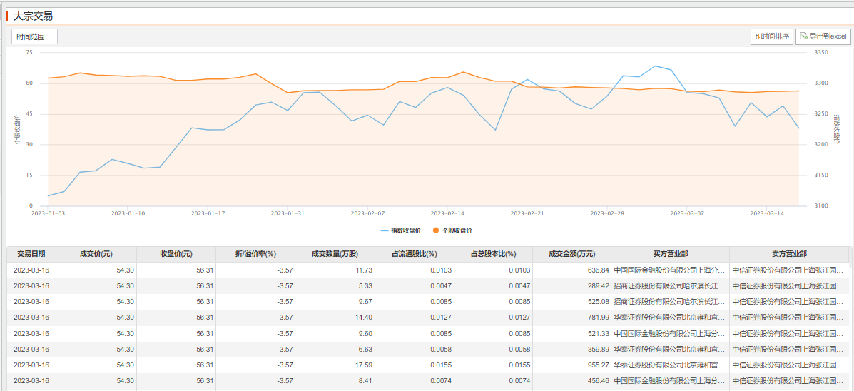Viewport: 854px width, 391px height.
Task: Sort by 成交价(元) column header
Action: 96,254
